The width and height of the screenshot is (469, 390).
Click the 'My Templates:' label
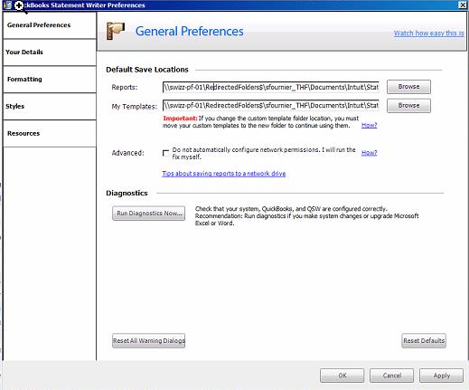point(135,107)
